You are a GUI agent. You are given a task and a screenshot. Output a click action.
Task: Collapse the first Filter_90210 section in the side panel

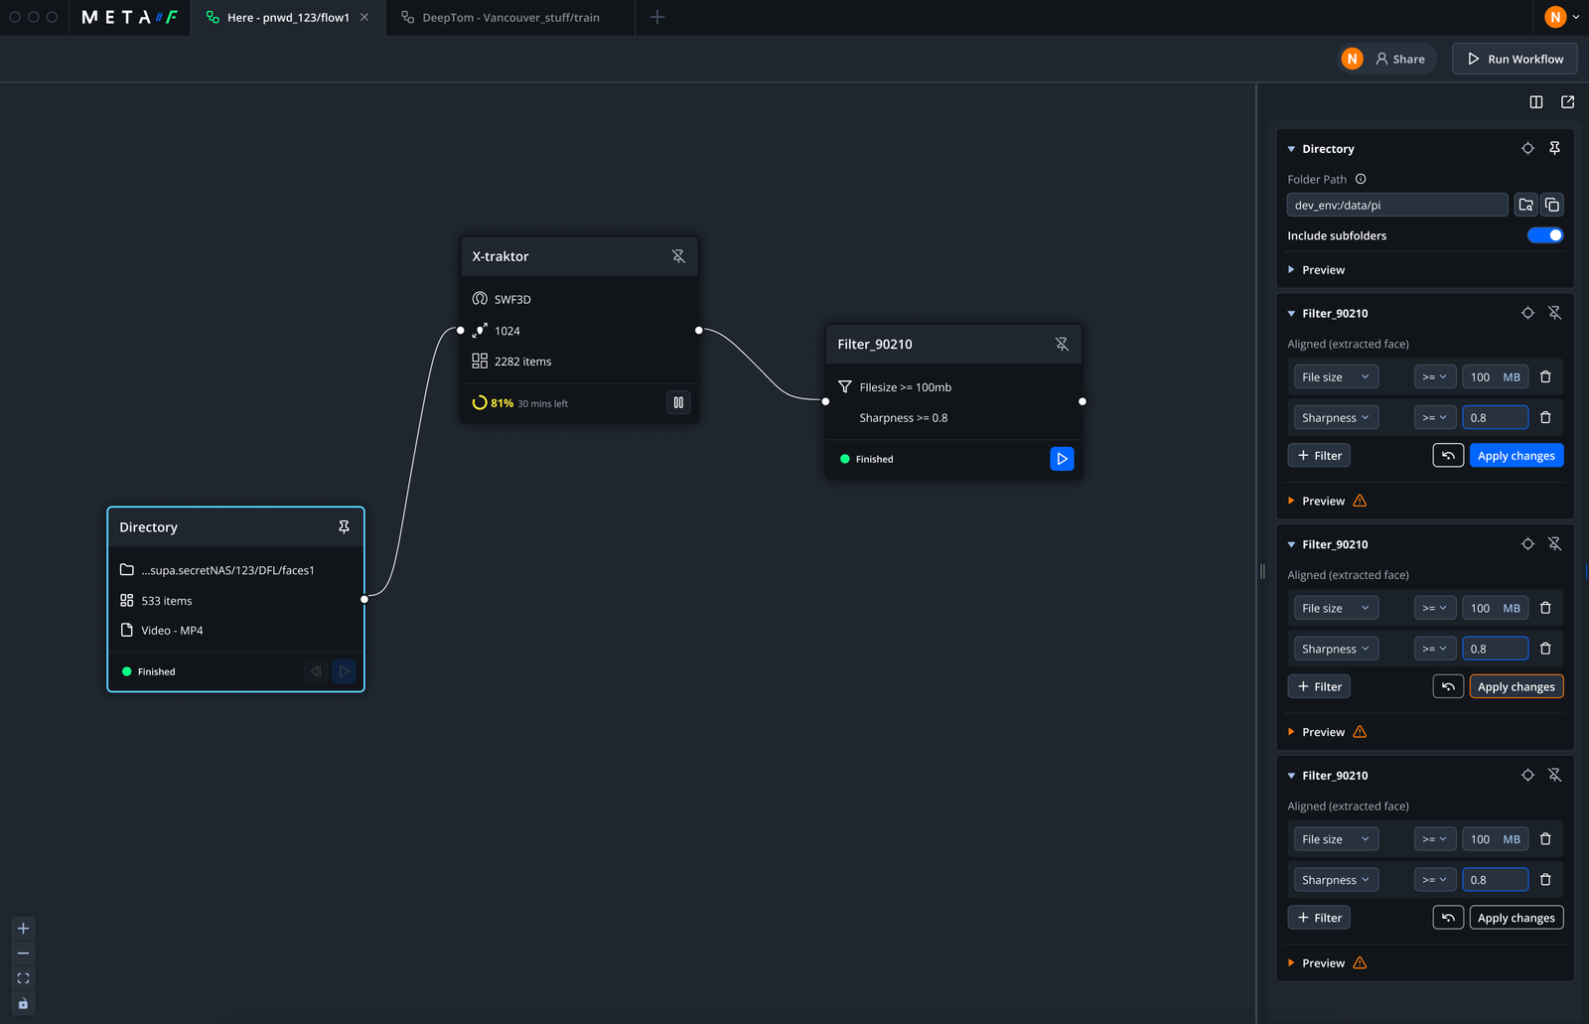(1291, 314)
